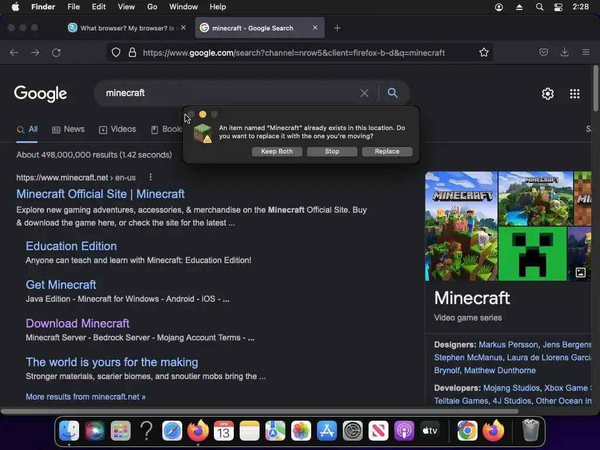Open the Firefox hamburger menu
Viewport: 600px width, 450px height.
(585, 52)
